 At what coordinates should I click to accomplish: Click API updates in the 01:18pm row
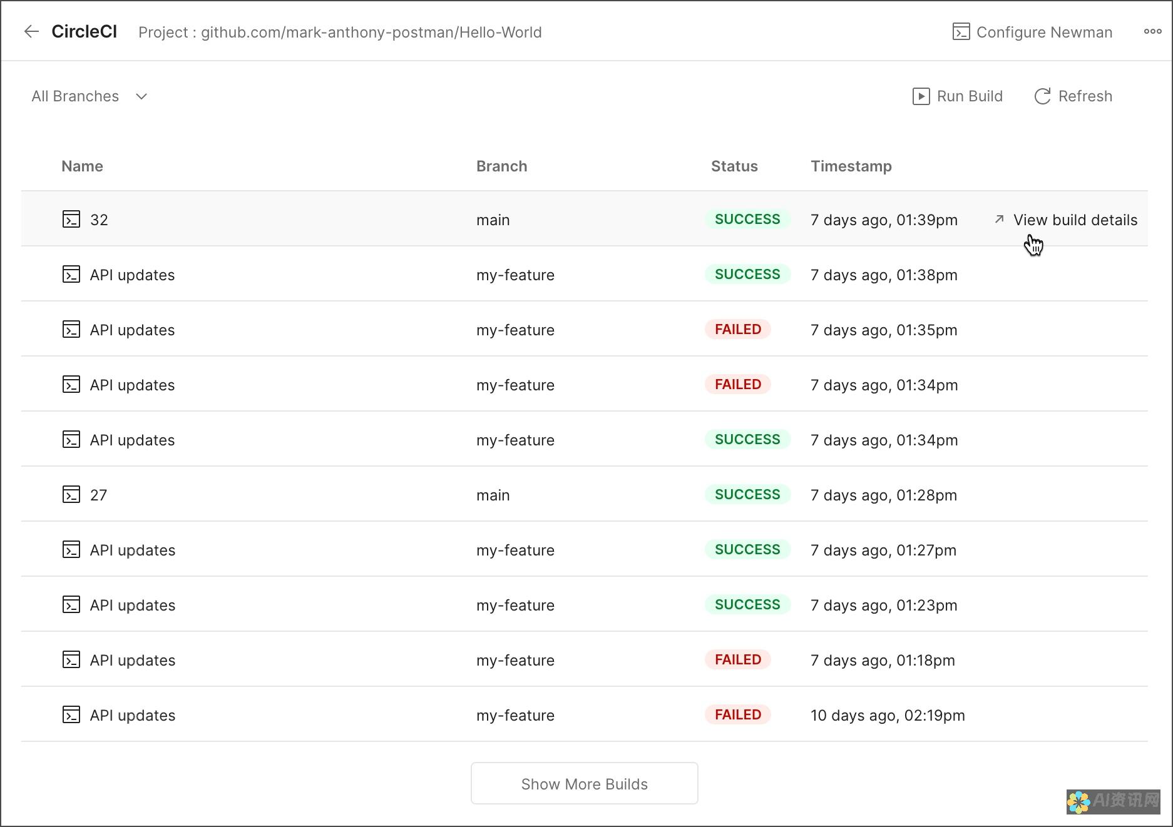click(133, 660)
